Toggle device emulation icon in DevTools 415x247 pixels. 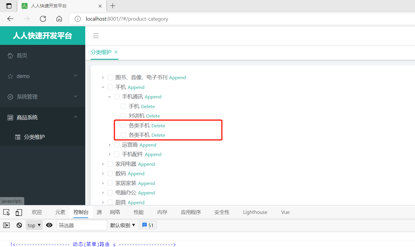point(19,212)
